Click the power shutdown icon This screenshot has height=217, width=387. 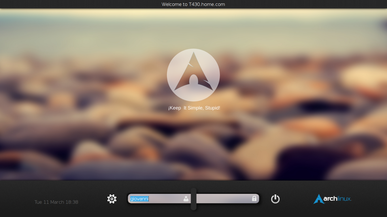tap(275, 199)
